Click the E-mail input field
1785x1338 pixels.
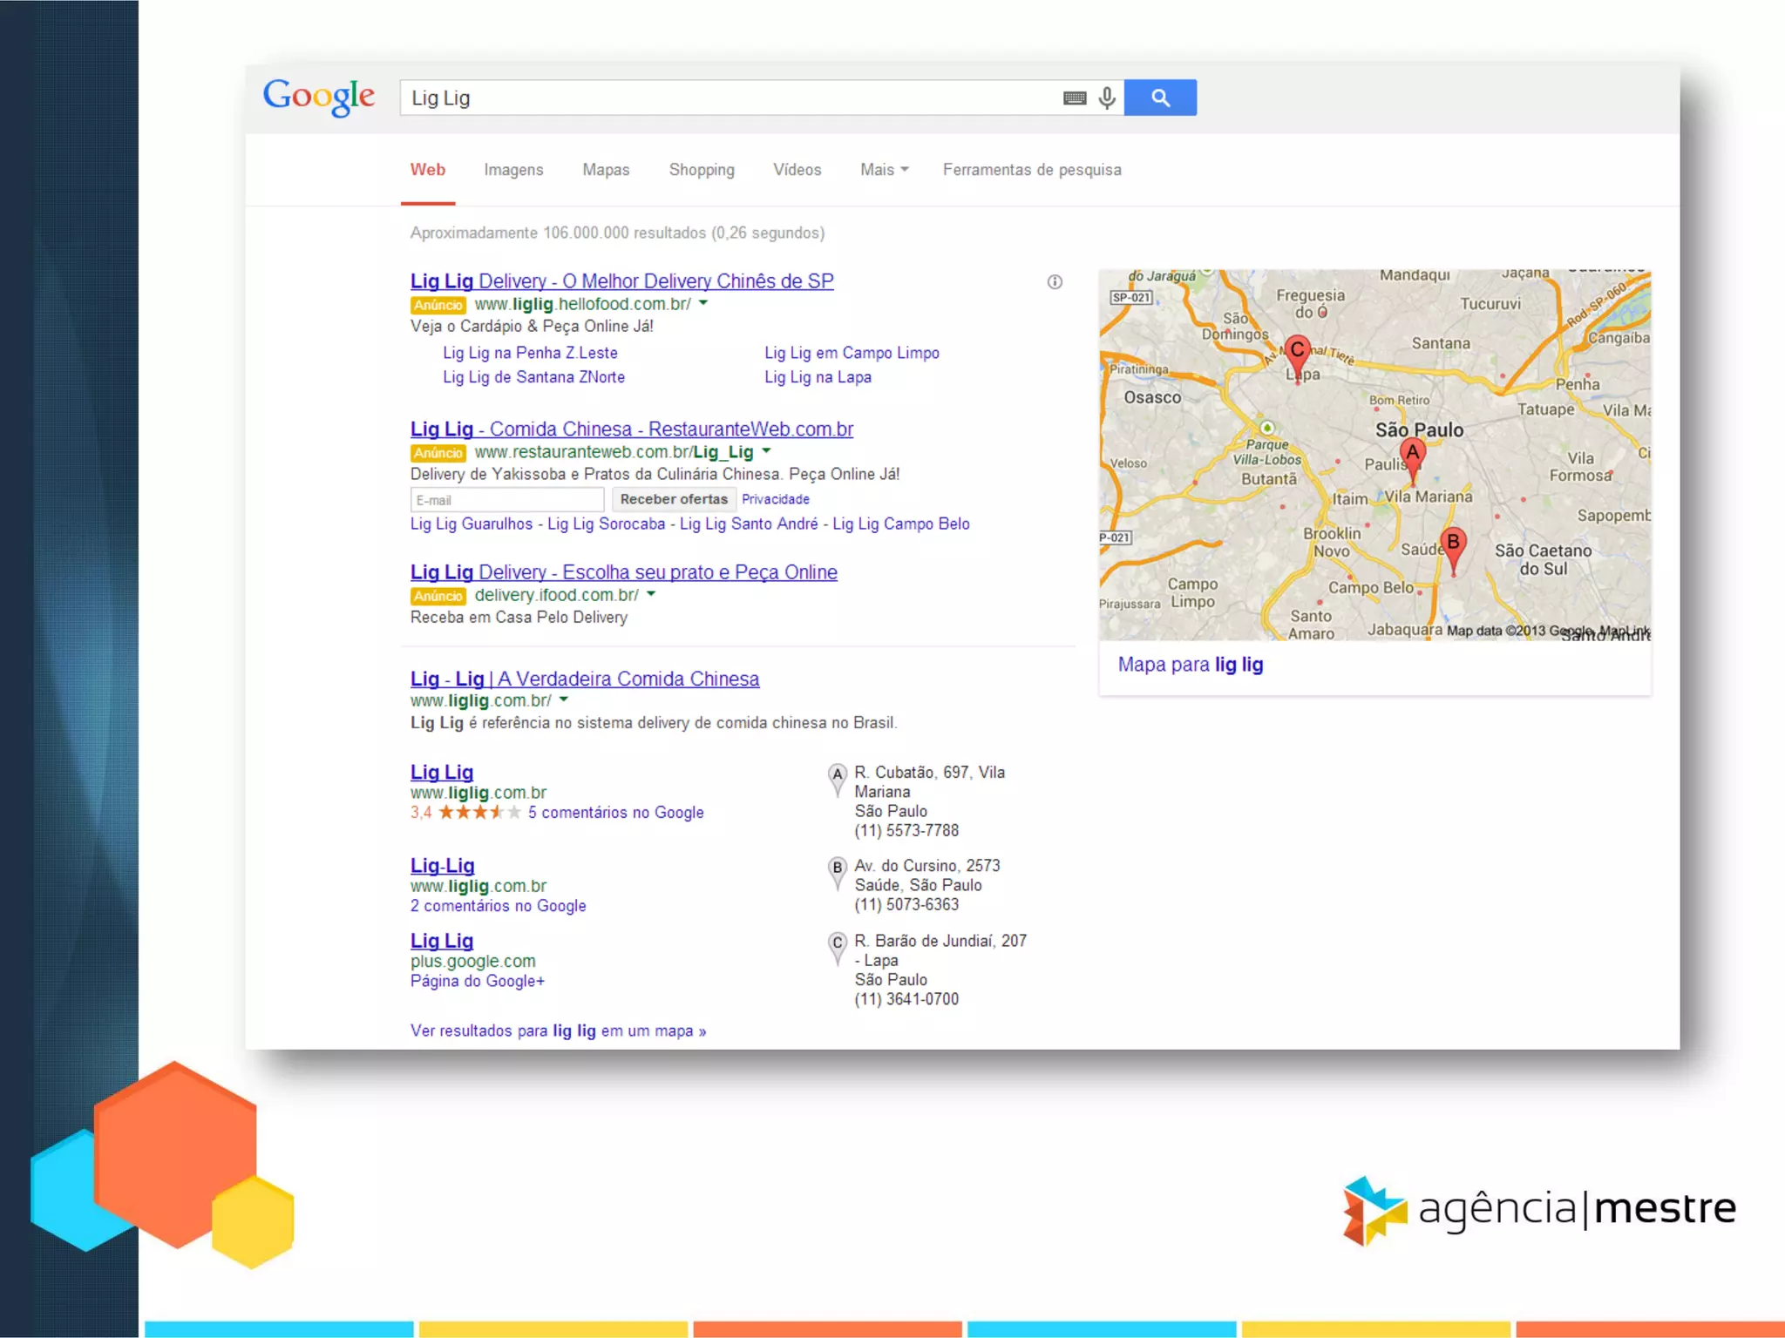point(506,500)
